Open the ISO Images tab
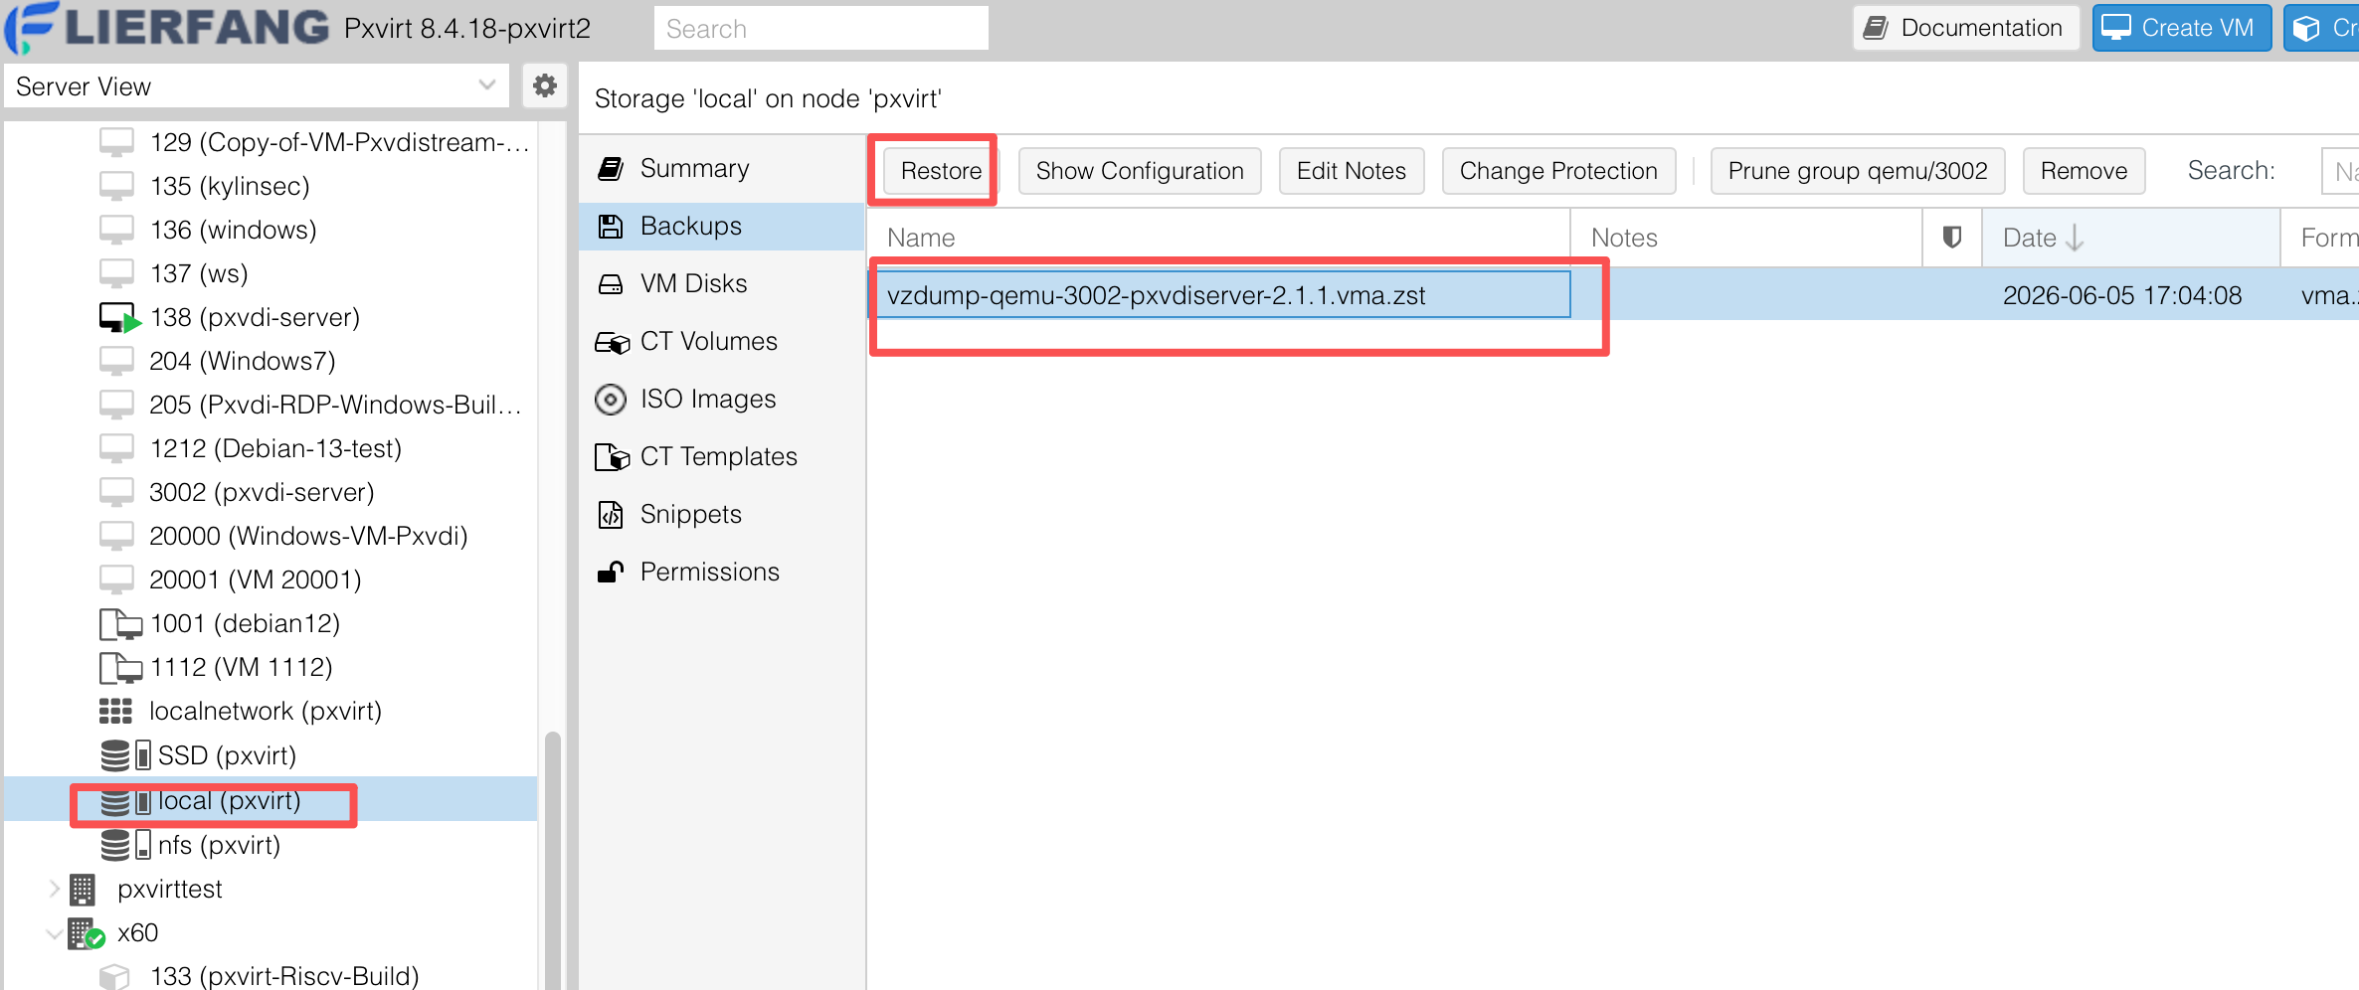The image size is (2359, 990). pos(721,400)
